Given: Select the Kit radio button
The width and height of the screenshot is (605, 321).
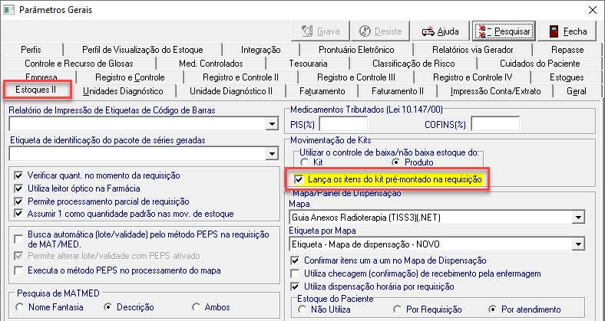Looking at the screenshot, I should [305, 162].
